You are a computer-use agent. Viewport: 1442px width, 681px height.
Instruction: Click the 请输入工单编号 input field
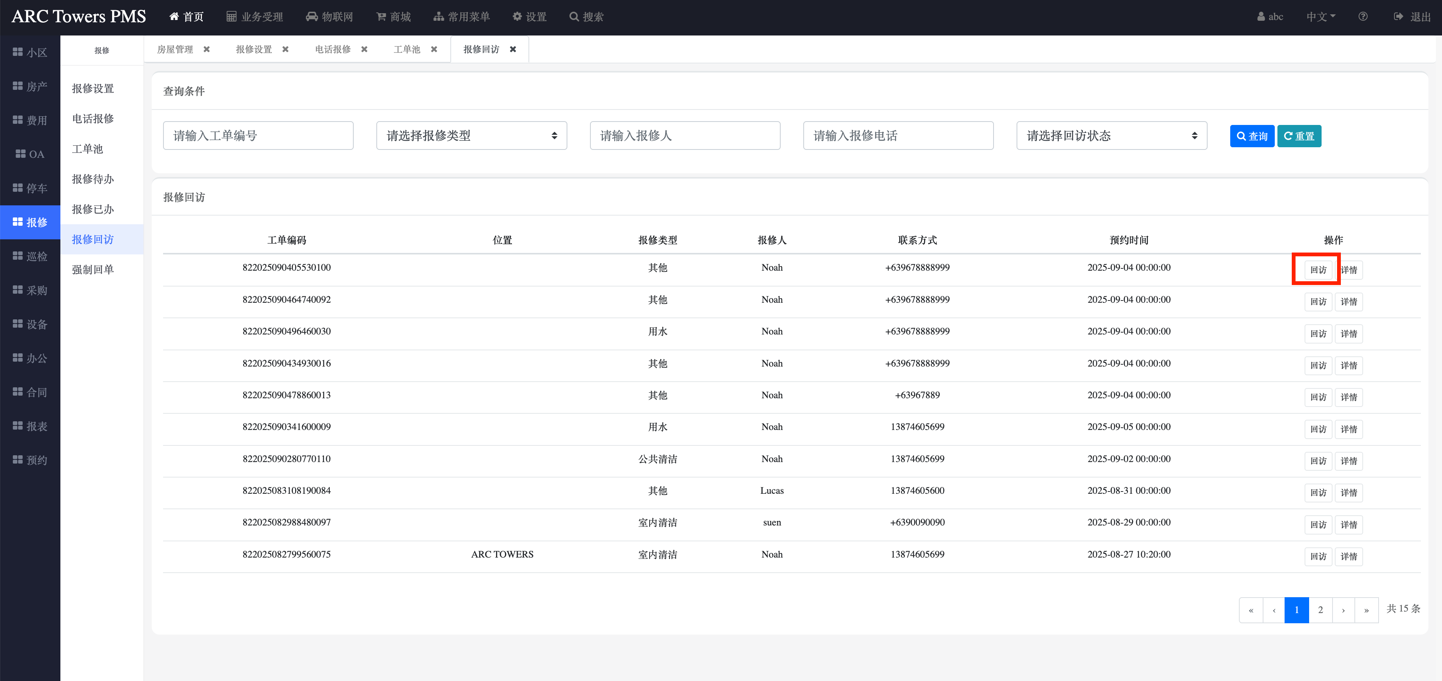(x=258, y=136)
